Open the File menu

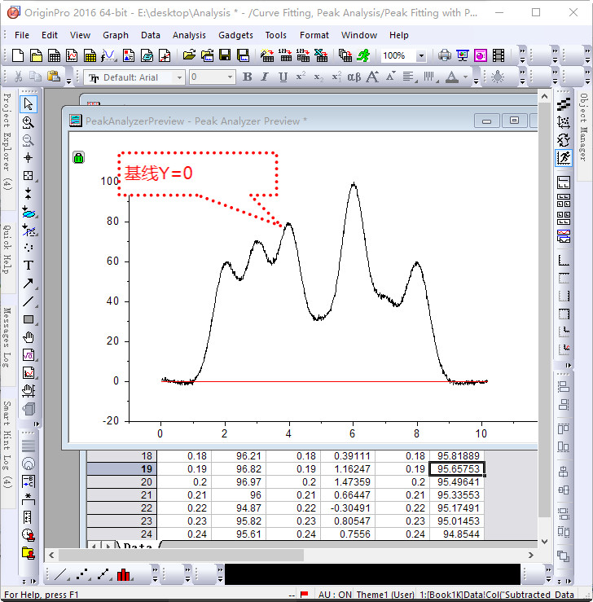tap(22, 35)
